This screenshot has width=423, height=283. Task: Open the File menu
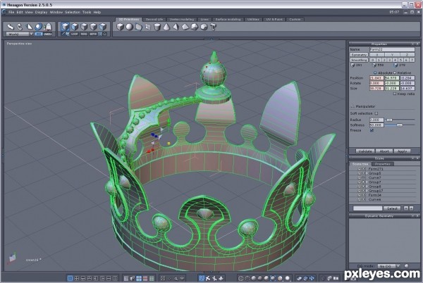point(11,12)
